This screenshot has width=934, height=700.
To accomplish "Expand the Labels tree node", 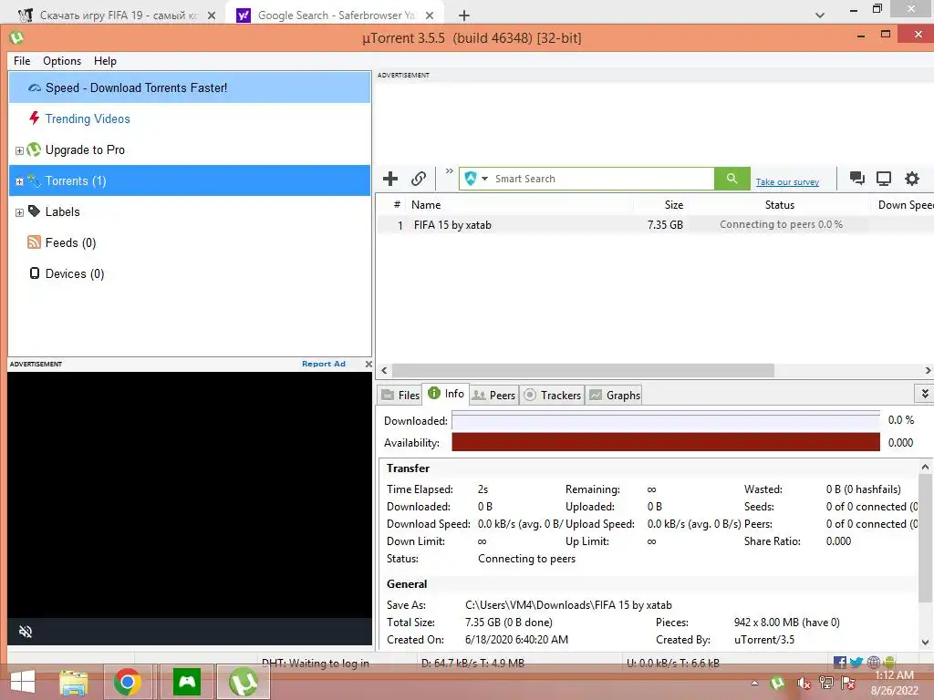I will click(19, 212).
